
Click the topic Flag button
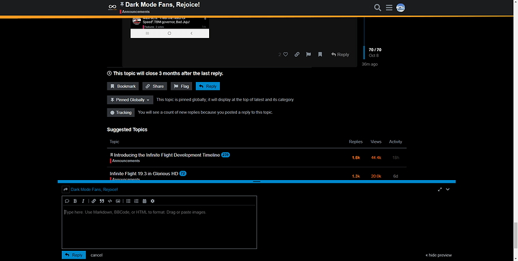point(181,86)
